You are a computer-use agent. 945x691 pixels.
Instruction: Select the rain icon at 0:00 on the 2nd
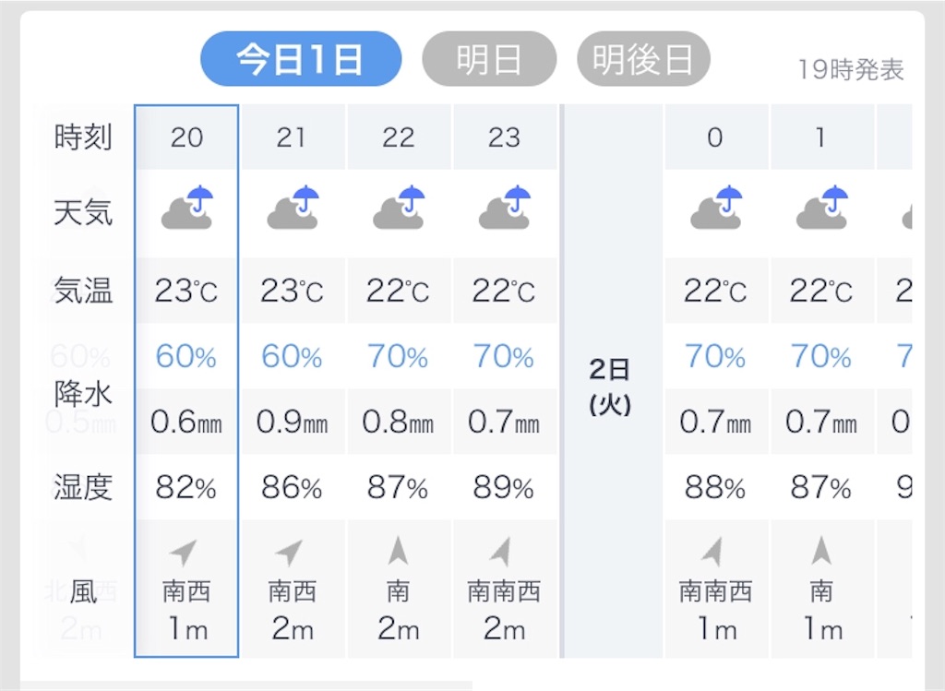pyautogui.click(x=717, y=208)
